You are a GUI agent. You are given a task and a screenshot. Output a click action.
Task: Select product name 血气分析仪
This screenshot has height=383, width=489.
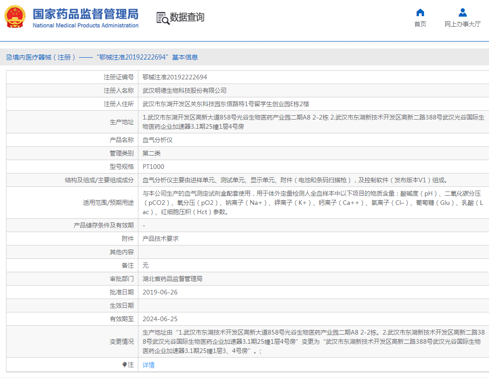click(157, 140)
